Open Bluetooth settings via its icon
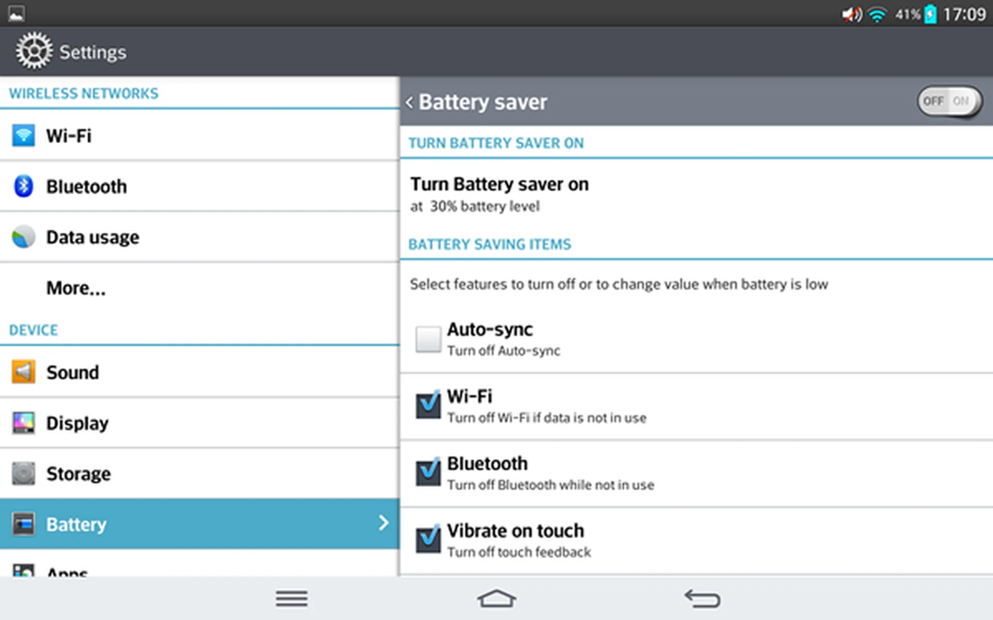Viewport: 993px width, 620px height. tap(23, 187)
